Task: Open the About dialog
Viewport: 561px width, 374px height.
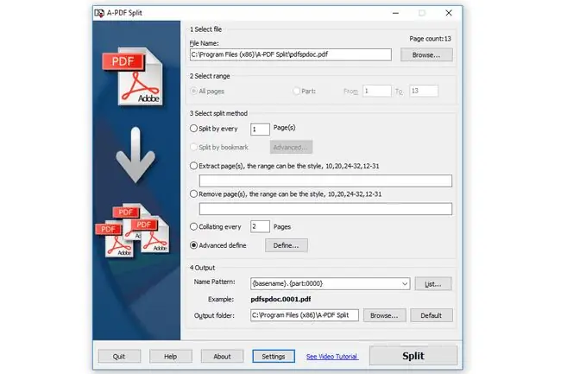Action: (222, 357)
